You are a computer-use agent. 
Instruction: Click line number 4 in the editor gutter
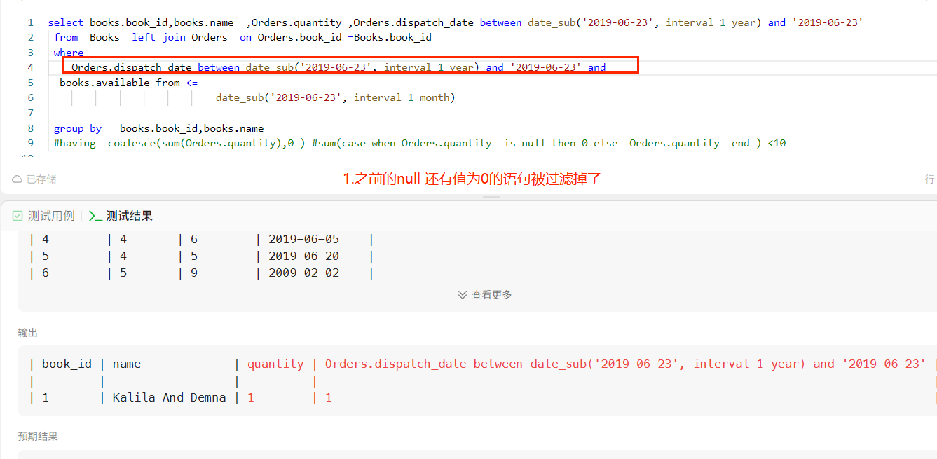30,67
